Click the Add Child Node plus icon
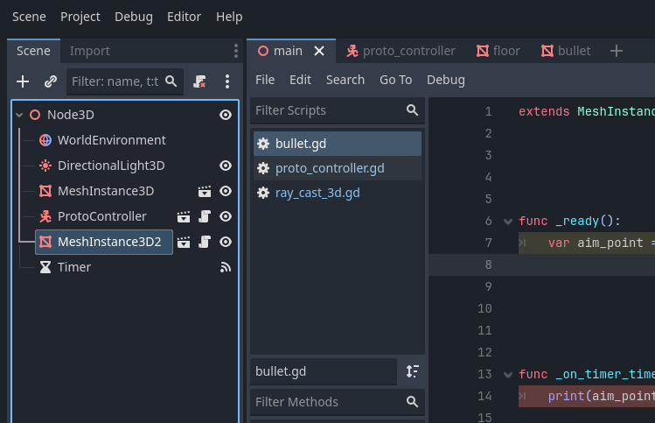Image resolution: width=655 pixels, height=423 pixels. tap(23, 81)
